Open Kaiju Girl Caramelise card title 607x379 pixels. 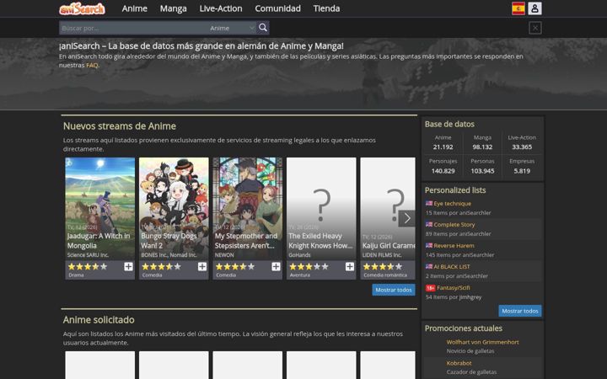pyautogui.click(x=389, y=246)
